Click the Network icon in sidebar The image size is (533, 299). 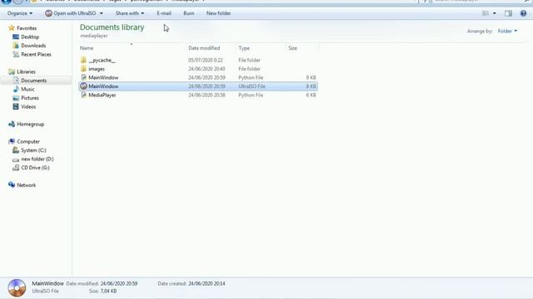12,184
